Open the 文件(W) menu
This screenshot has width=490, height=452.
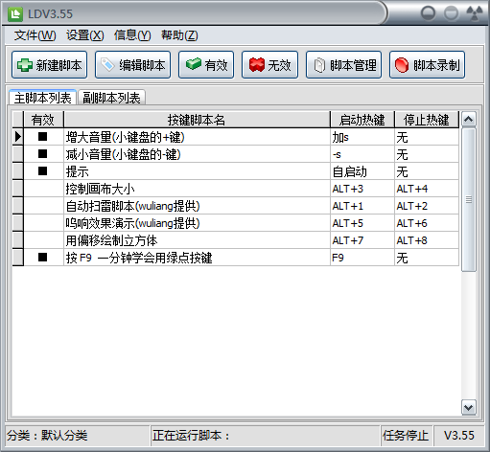[x=35, y=35]
